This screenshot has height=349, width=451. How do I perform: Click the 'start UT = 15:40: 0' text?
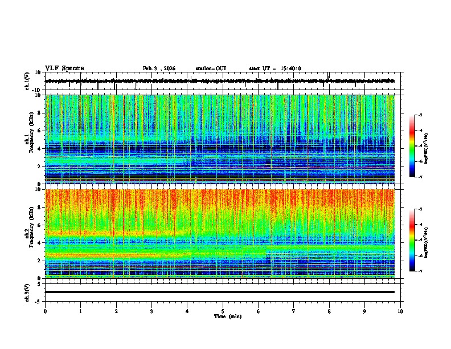[x=275, y=68]
